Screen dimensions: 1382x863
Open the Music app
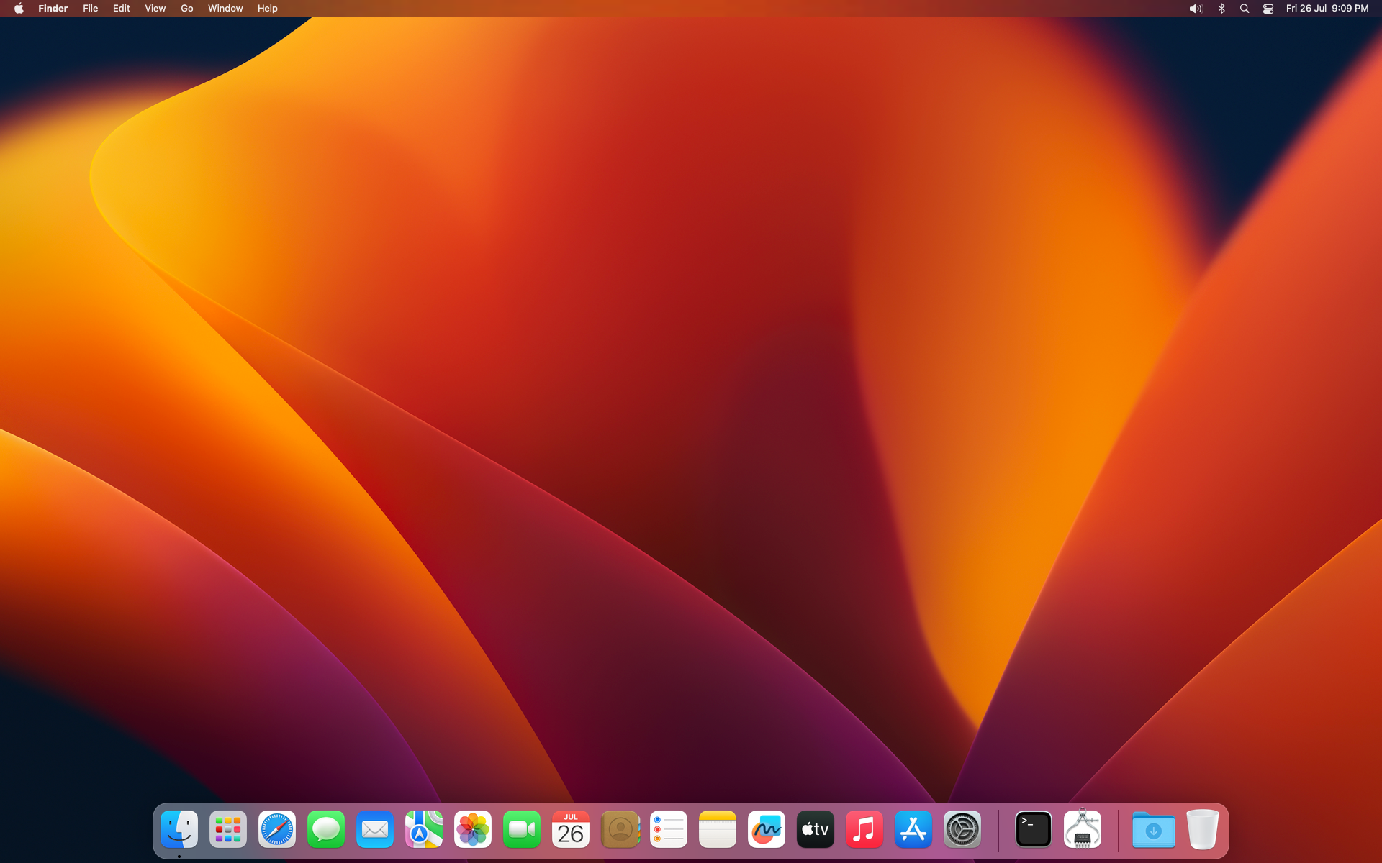(x=864, y=830)
